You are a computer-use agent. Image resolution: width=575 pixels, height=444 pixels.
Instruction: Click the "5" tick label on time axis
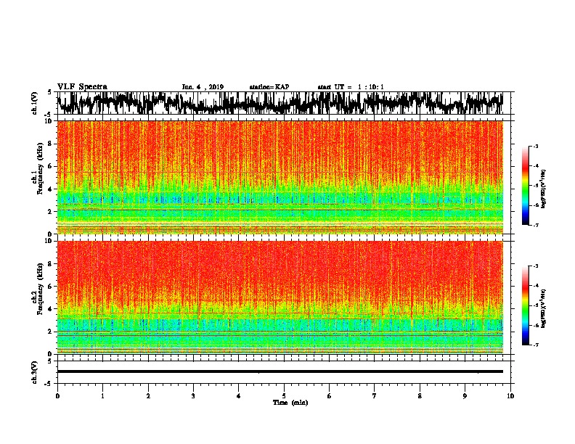[284, 396]
